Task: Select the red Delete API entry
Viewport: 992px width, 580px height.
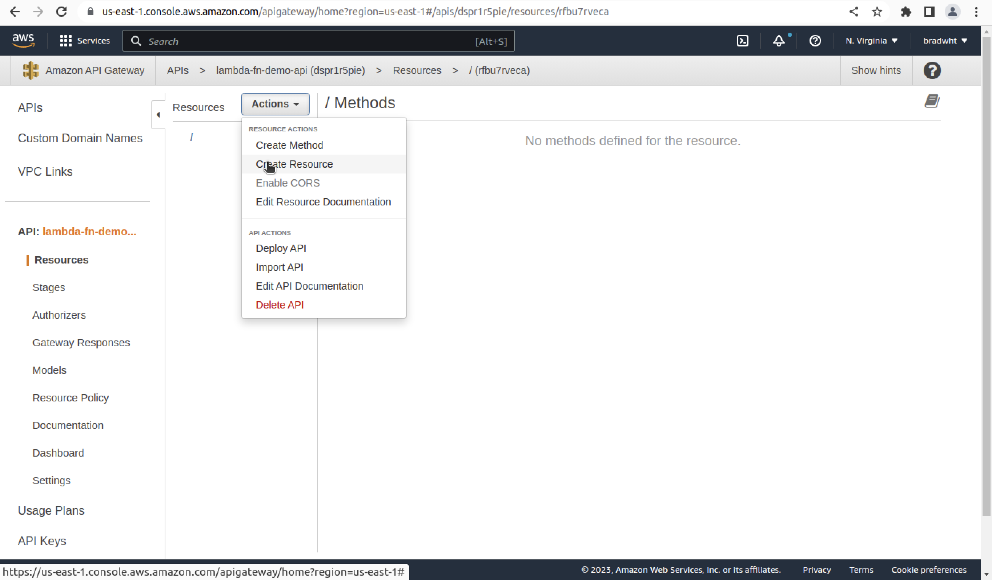Action: (323, 305)
